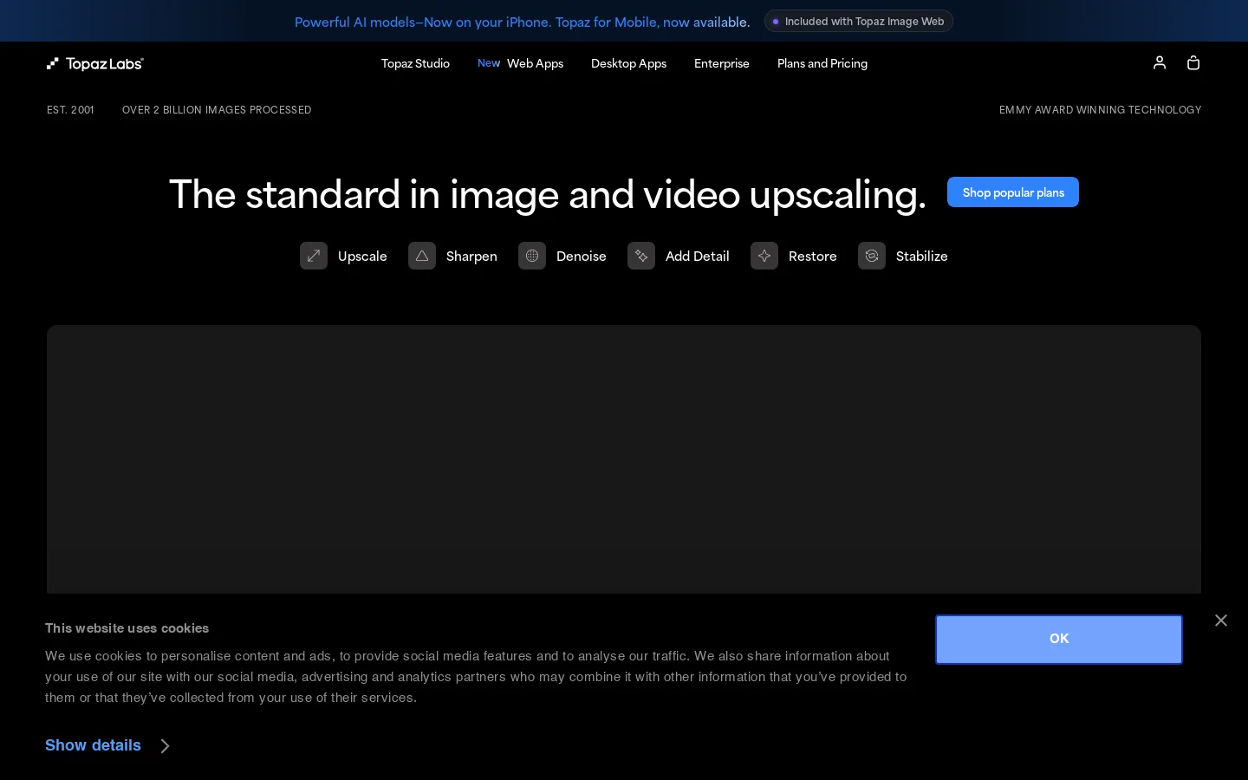Select the Sharpen triangle icon

pyautogui.click(x=422, y=256)
